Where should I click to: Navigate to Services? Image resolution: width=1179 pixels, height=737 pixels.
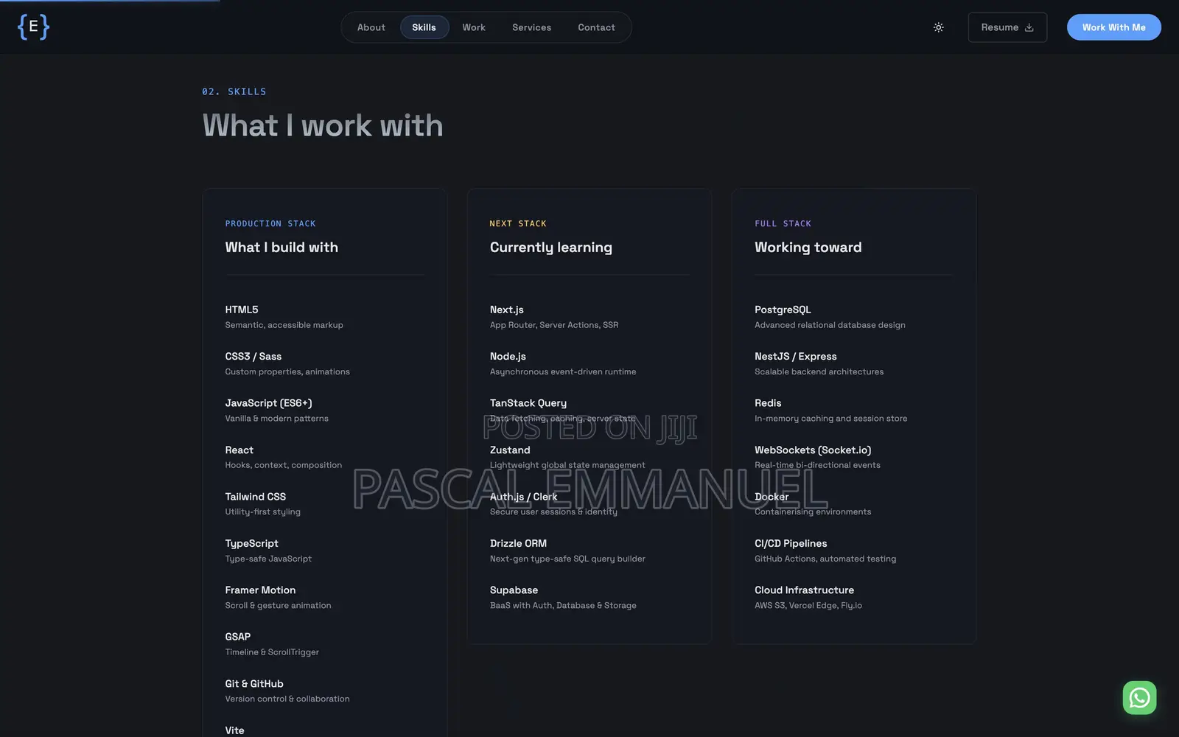tap(531, 27)
